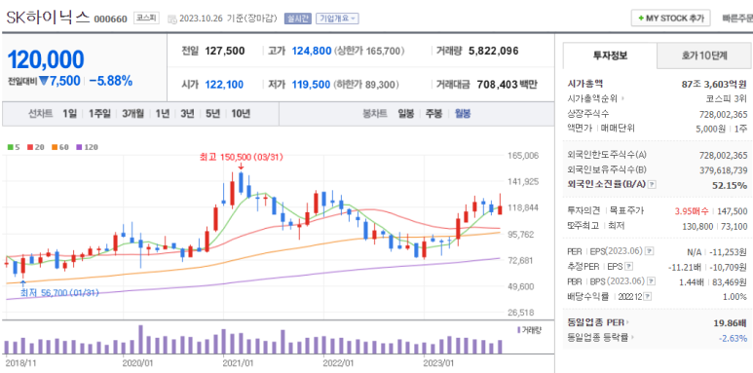The image size is (753, 373).
Task: Open help icon beside PBR BPS(2023.06)
Action: click(x=651, y=280)
